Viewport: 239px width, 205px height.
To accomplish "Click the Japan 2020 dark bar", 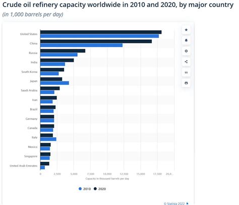I will point(51,79).
